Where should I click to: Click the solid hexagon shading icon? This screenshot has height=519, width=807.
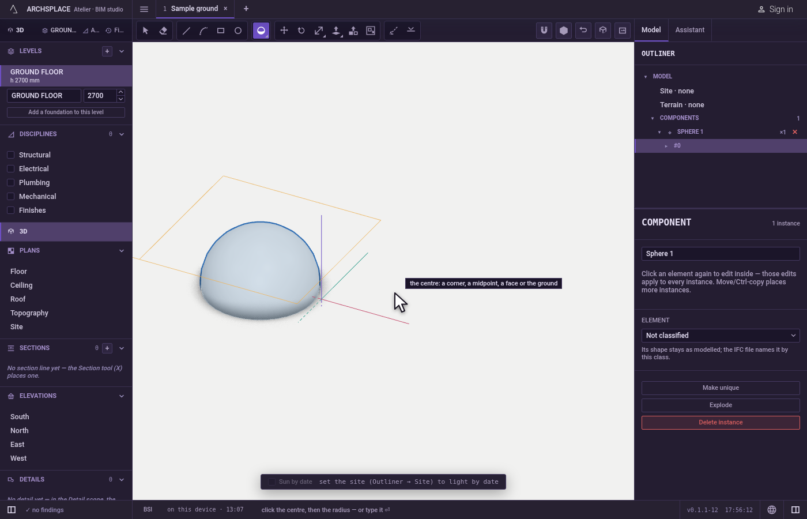(x=564, y=31)
